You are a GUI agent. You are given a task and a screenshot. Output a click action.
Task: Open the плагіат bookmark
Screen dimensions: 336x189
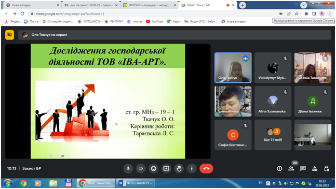(x=135, y=21)
